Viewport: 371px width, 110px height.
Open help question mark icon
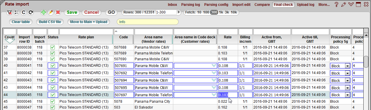click(336, 4)
